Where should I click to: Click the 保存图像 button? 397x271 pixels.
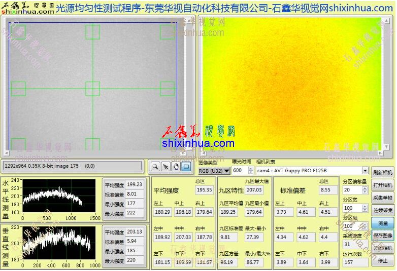pyautogui.click(x=382, y=236)
